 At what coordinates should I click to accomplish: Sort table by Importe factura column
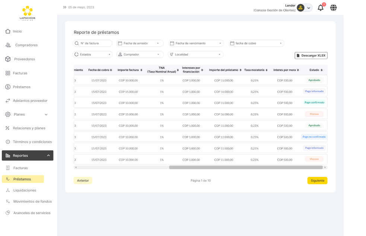141,70
